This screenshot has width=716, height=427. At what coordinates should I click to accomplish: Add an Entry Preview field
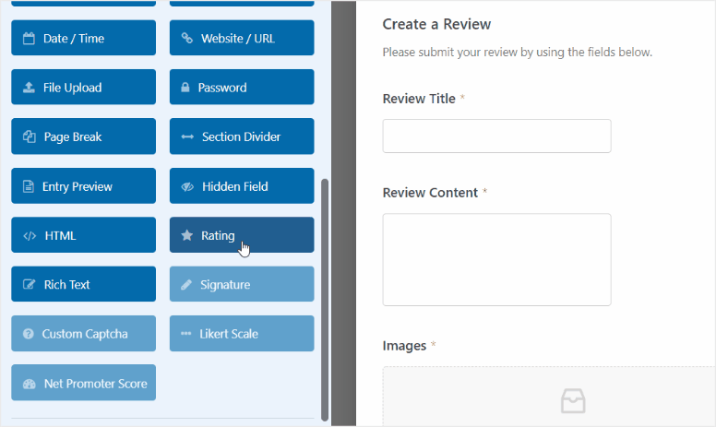click(83, 186)
